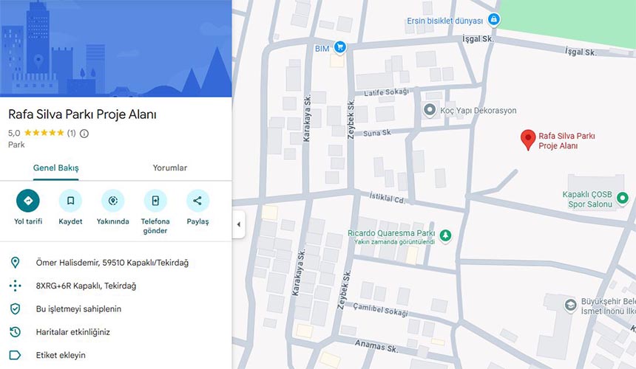
Task: Click the Ricardo Quaresma Parkı tree marker
Action: tap(445, 235)
